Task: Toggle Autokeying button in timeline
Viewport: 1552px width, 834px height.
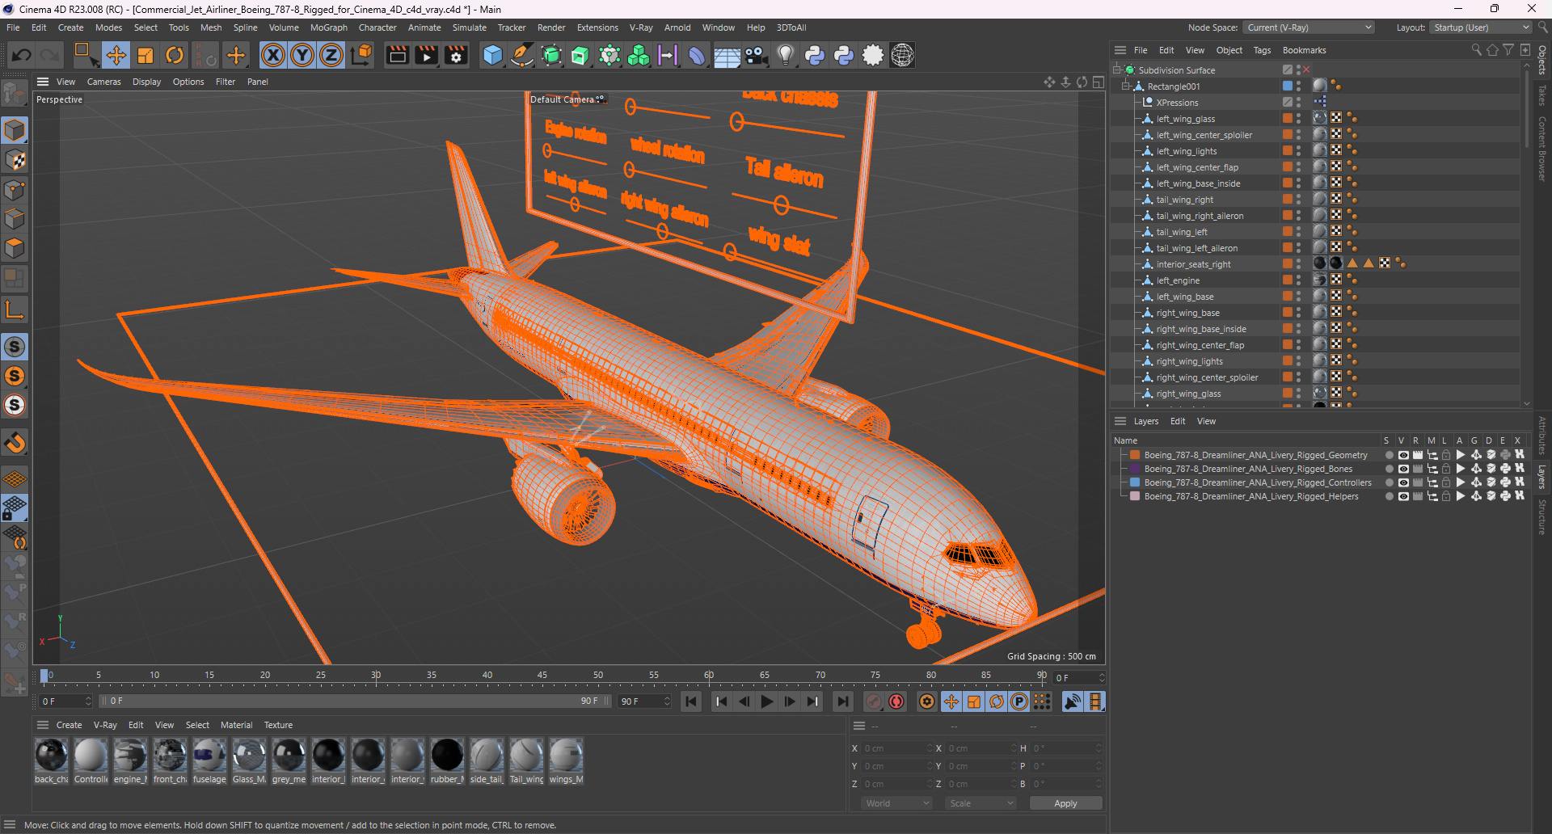Action: pos(896,701)
